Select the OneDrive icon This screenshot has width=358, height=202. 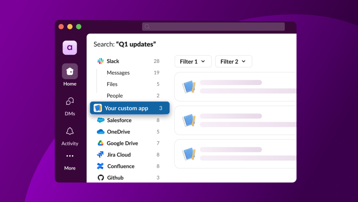tap(101, 132)
